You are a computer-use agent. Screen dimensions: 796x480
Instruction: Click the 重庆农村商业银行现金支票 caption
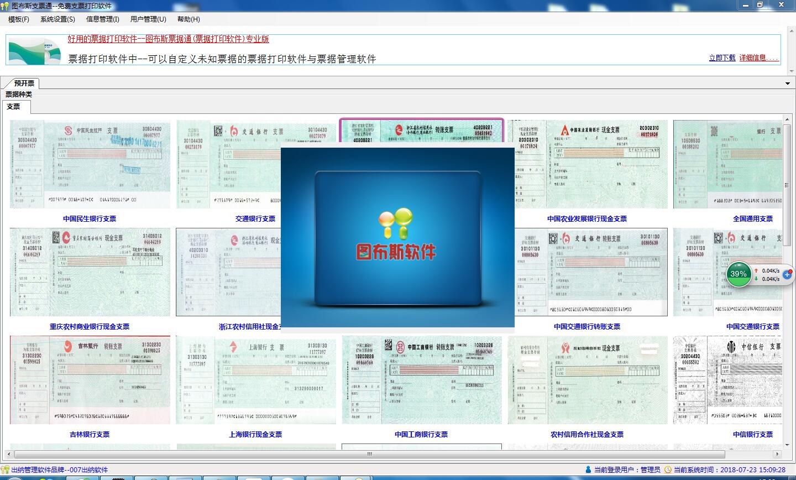[x=90, y=327]
